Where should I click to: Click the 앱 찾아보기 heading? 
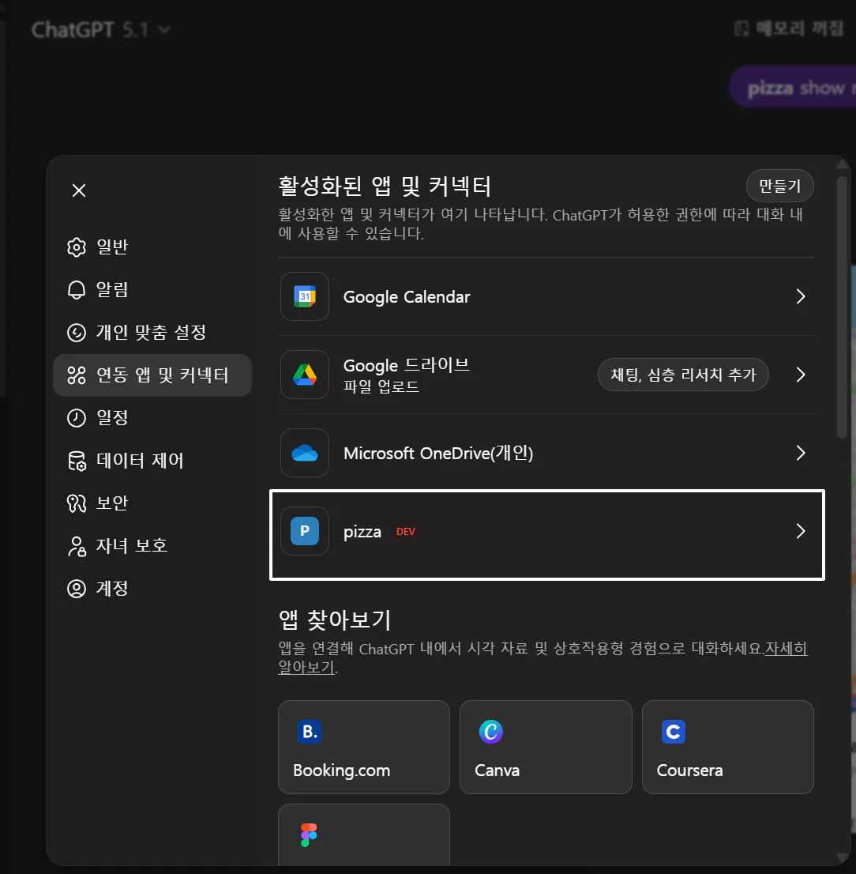pos(335,620)
